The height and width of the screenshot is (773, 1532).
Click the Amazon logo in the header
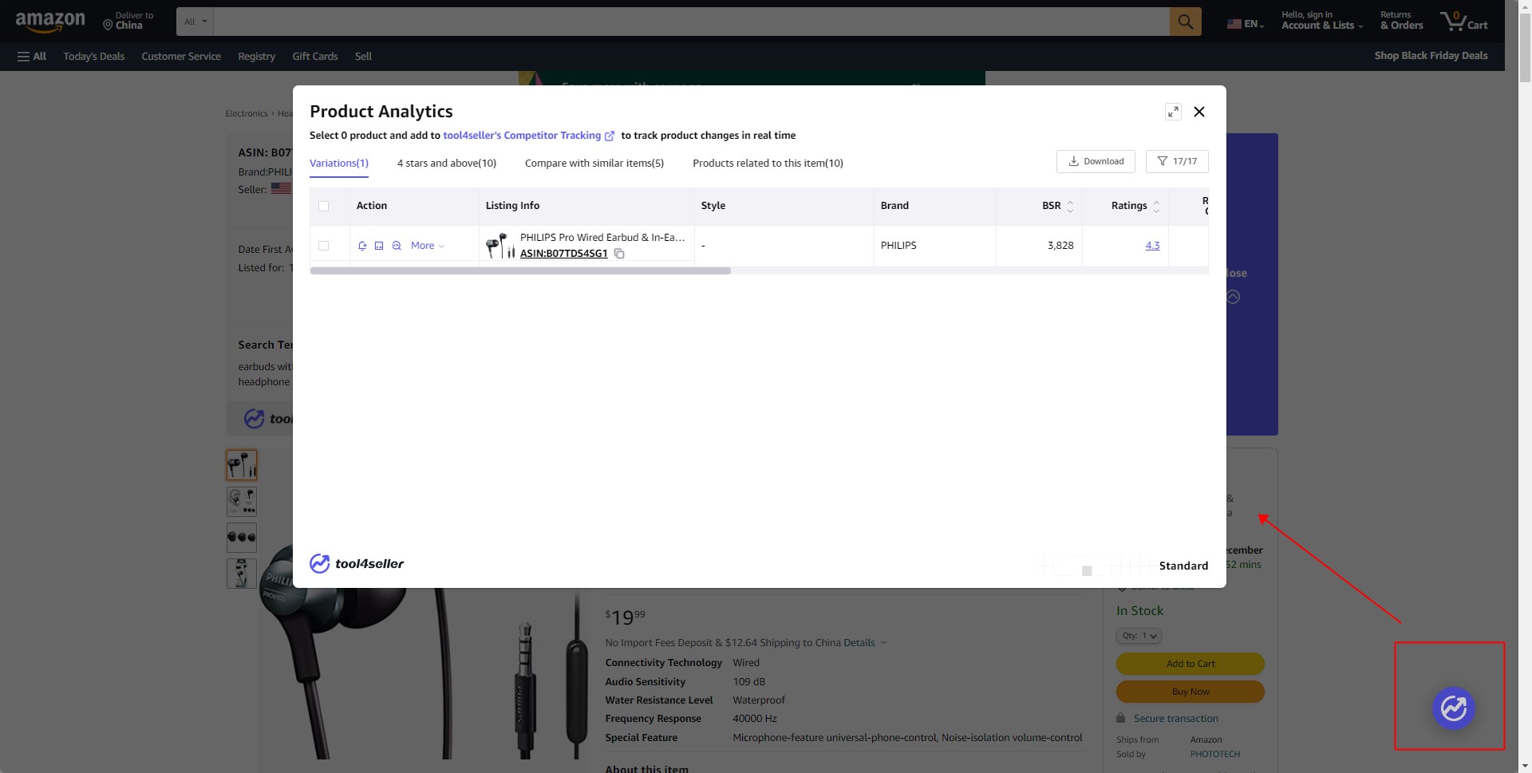pyautogui.click(x=50, y=22)
